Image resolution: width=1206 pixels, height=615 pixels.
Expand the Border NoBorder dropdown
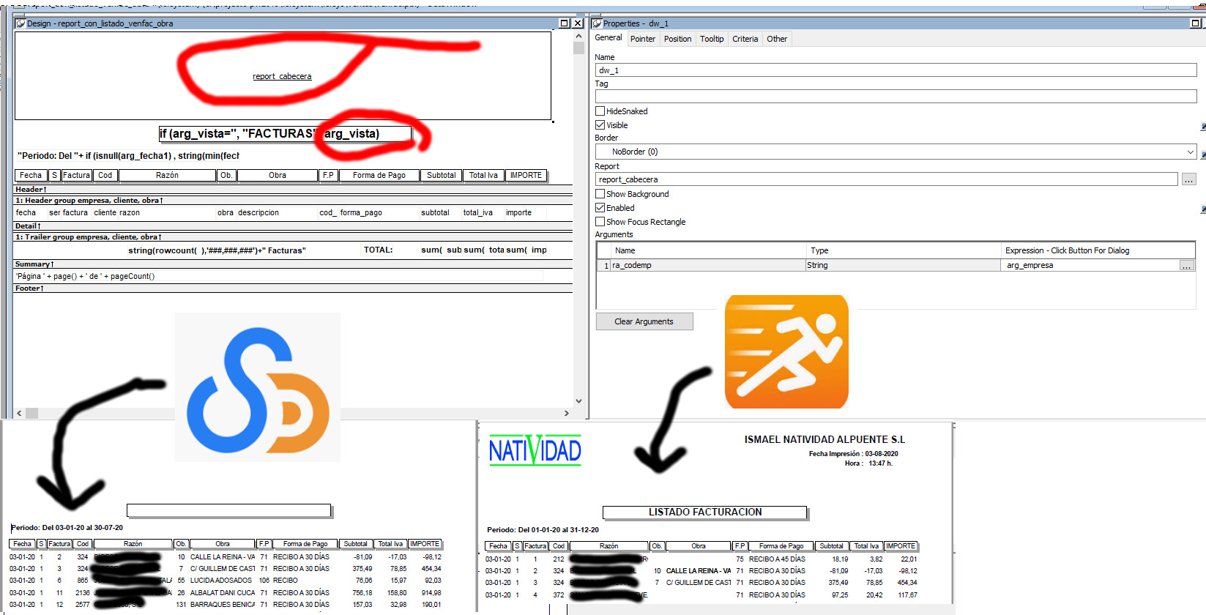pos(1190,152)
